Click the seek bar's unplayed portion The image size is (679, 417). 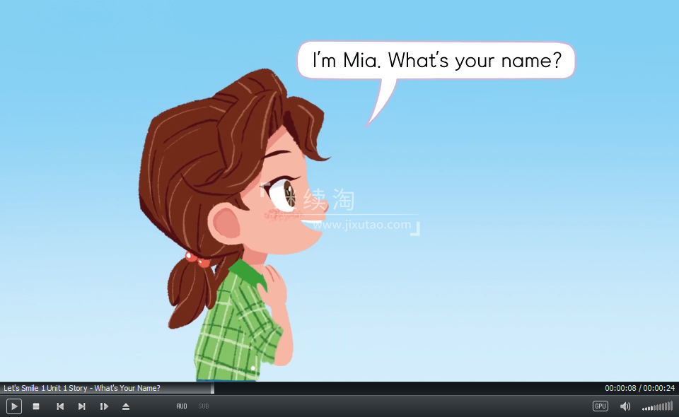[403, 388]
